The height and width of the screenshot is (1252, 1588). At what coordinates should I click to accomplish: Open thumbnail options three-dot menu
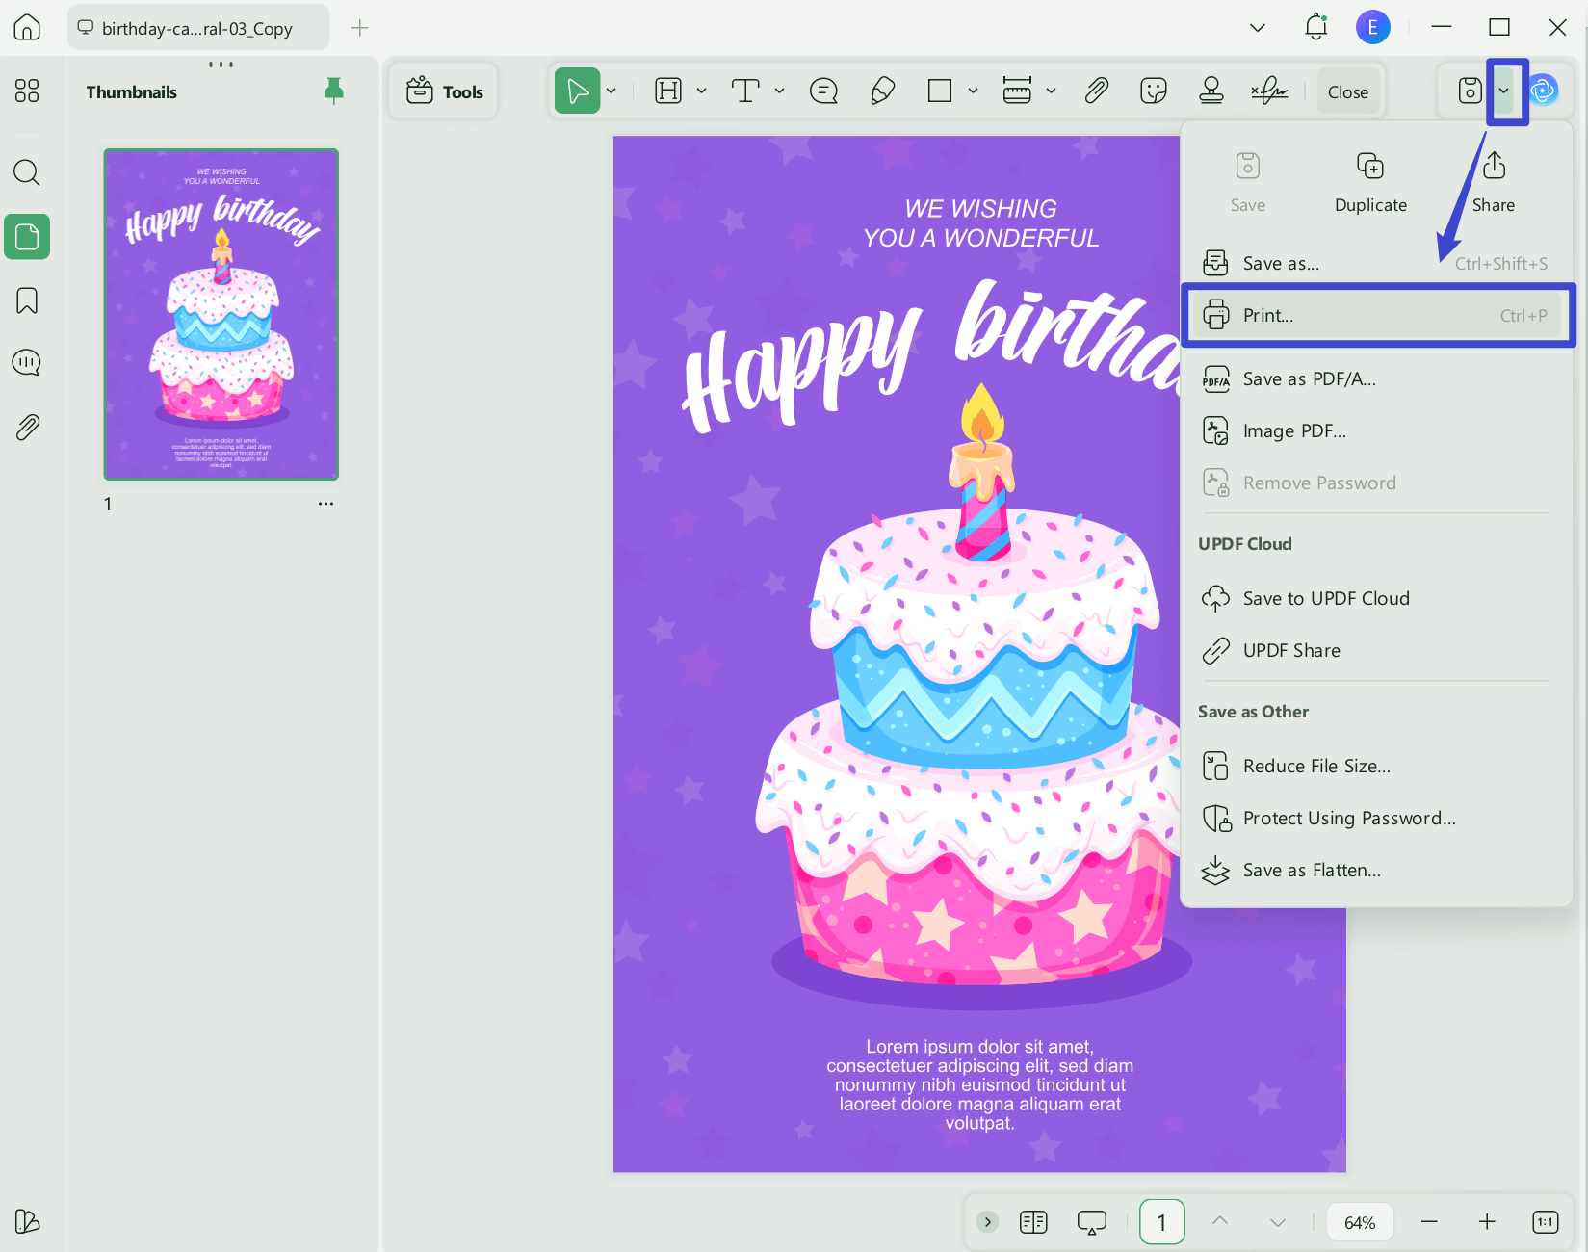326,504
